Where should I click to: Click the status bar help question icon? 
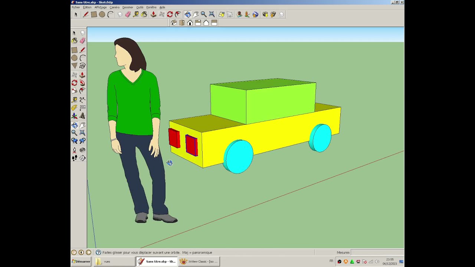[98, 253]
